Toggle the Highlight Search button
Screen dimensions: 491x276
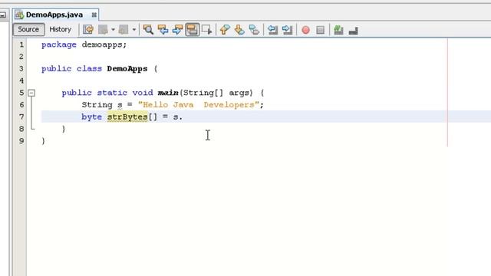(x=193, y=30)
